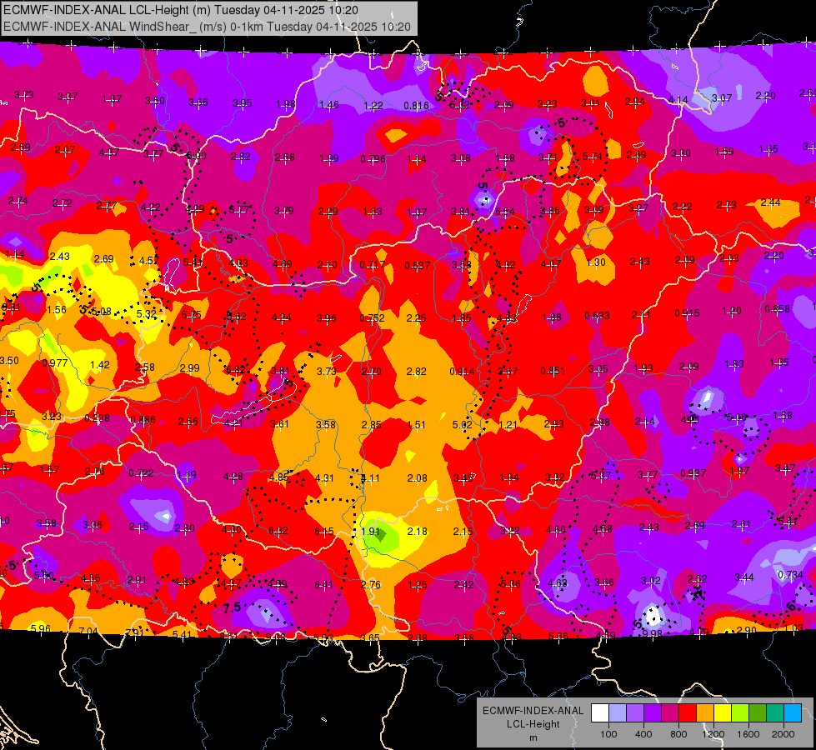Click the 0.238 grid point value

[98, 418]
